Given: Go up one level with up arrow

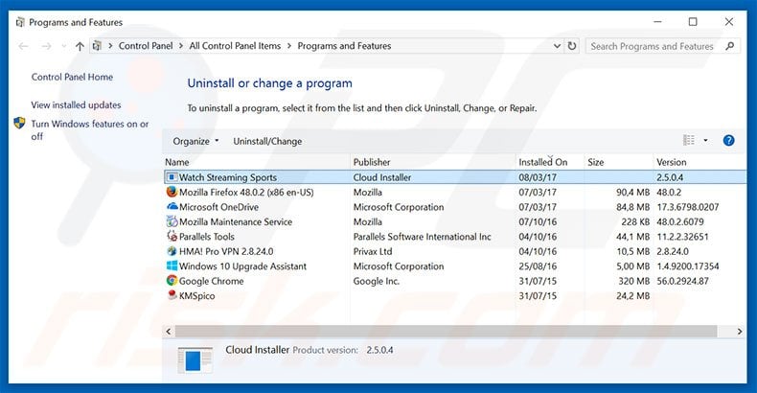Looking at the screenshot, I should [80, 46].
